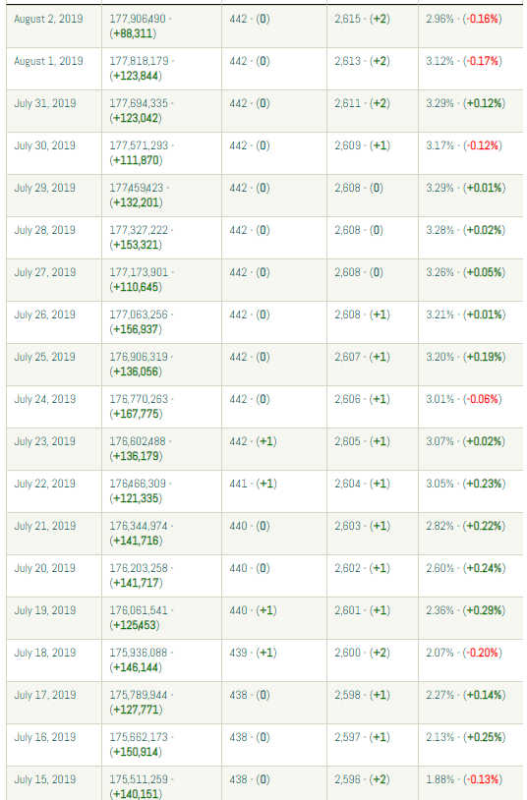This screenshot has width=527, height=800.
Task: Select the 1.88% value for July 15
Action: (439, 780)
